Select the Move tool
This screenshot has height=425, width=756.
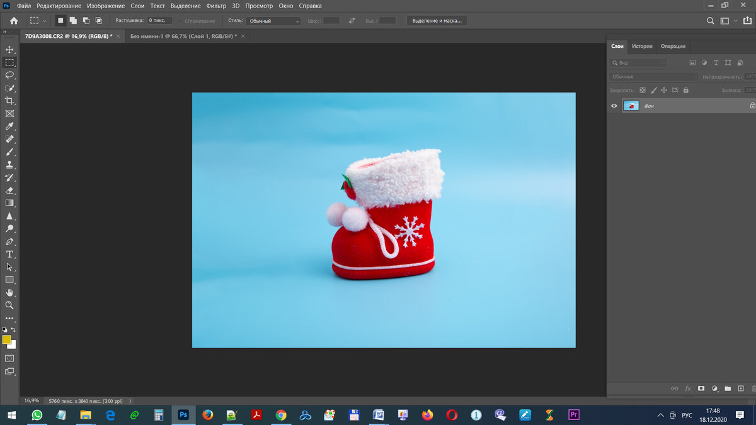(9, 50)
